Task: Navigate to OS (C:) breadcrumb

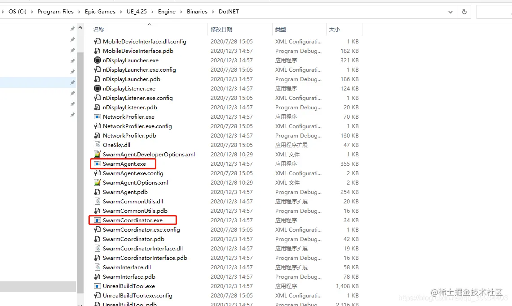Action: click(x=18, y=11)
